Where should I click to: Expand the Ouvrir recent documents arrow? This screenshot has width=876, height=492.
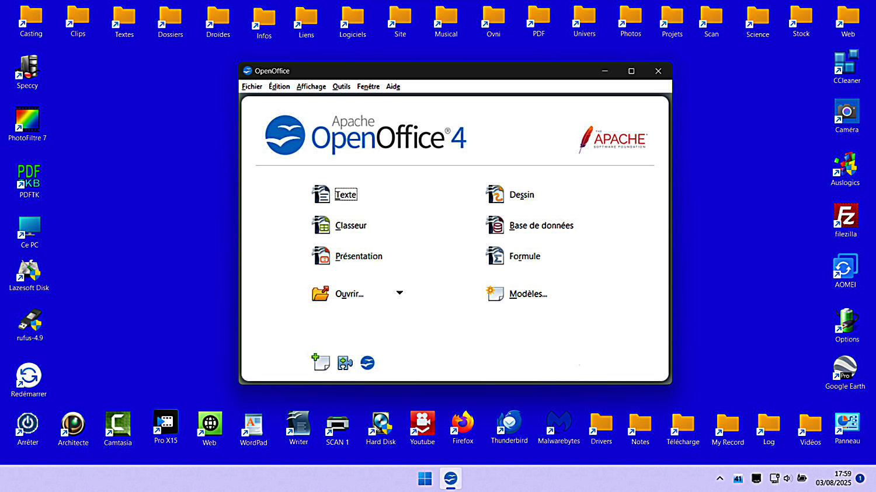(399, 293)
